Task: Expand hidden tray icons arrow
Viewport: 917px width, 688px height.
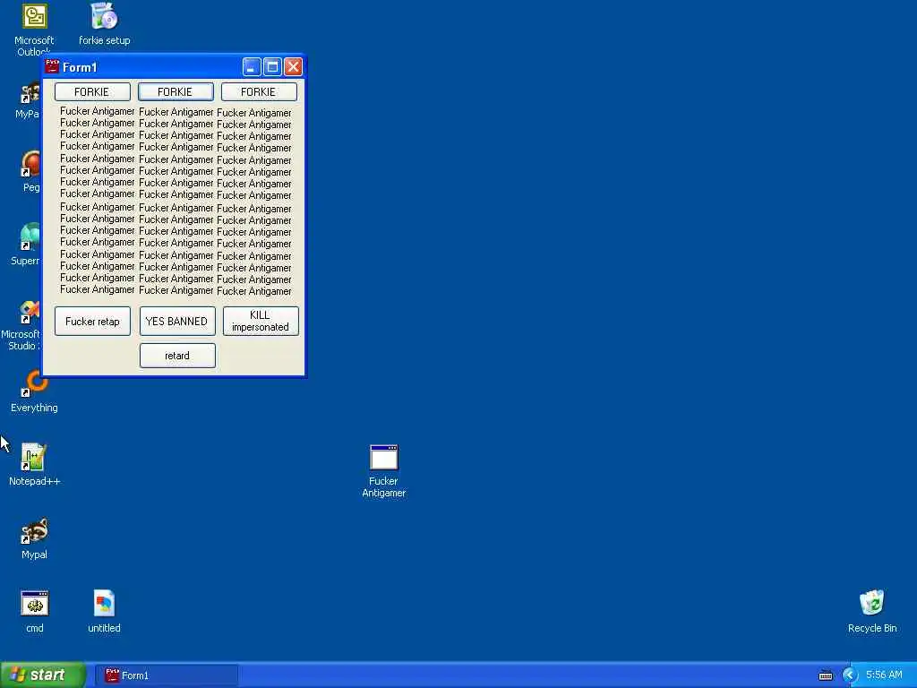Action: [850, 675]
